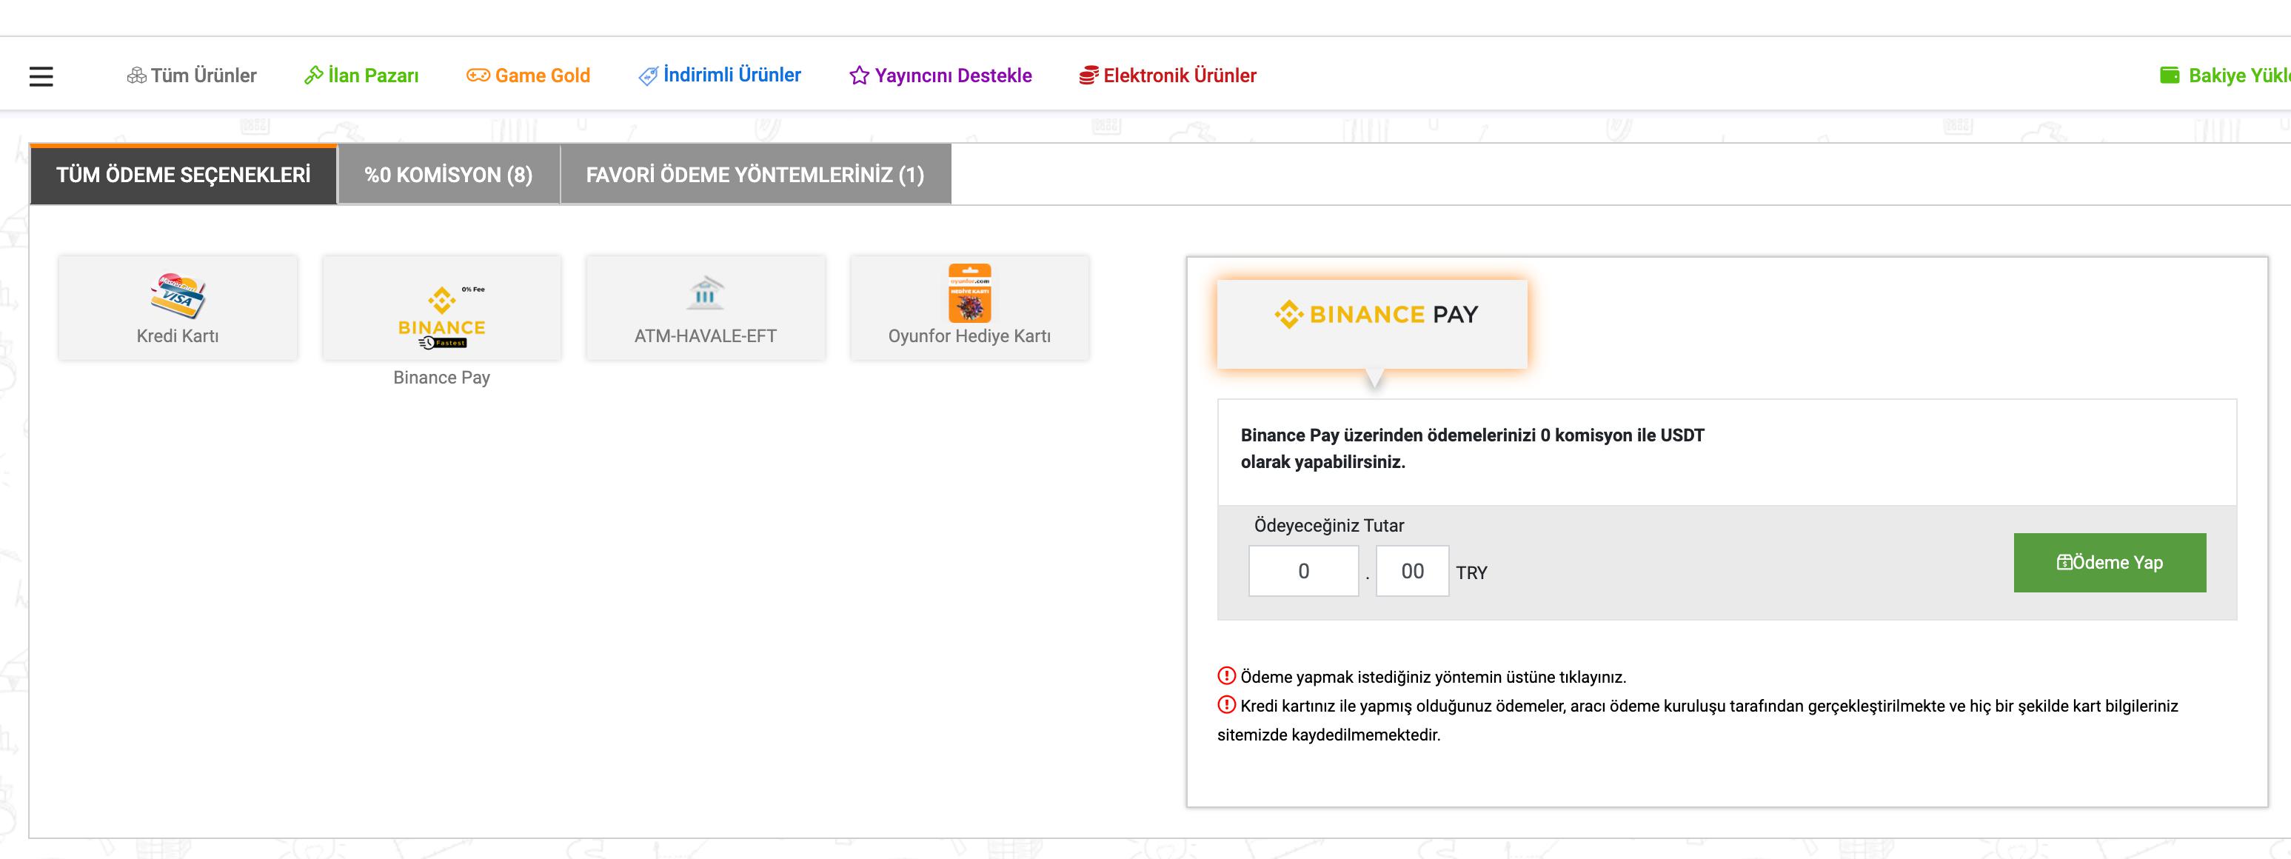2291x859 pixels.
Task: Click the Game Gold gamepad icon
Action: [x=478, y=76]
